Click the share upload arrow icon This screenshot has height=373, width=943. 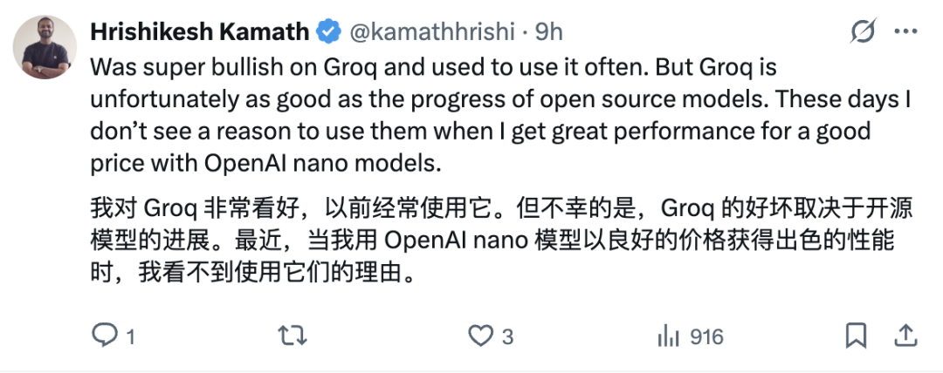(906, 336)
